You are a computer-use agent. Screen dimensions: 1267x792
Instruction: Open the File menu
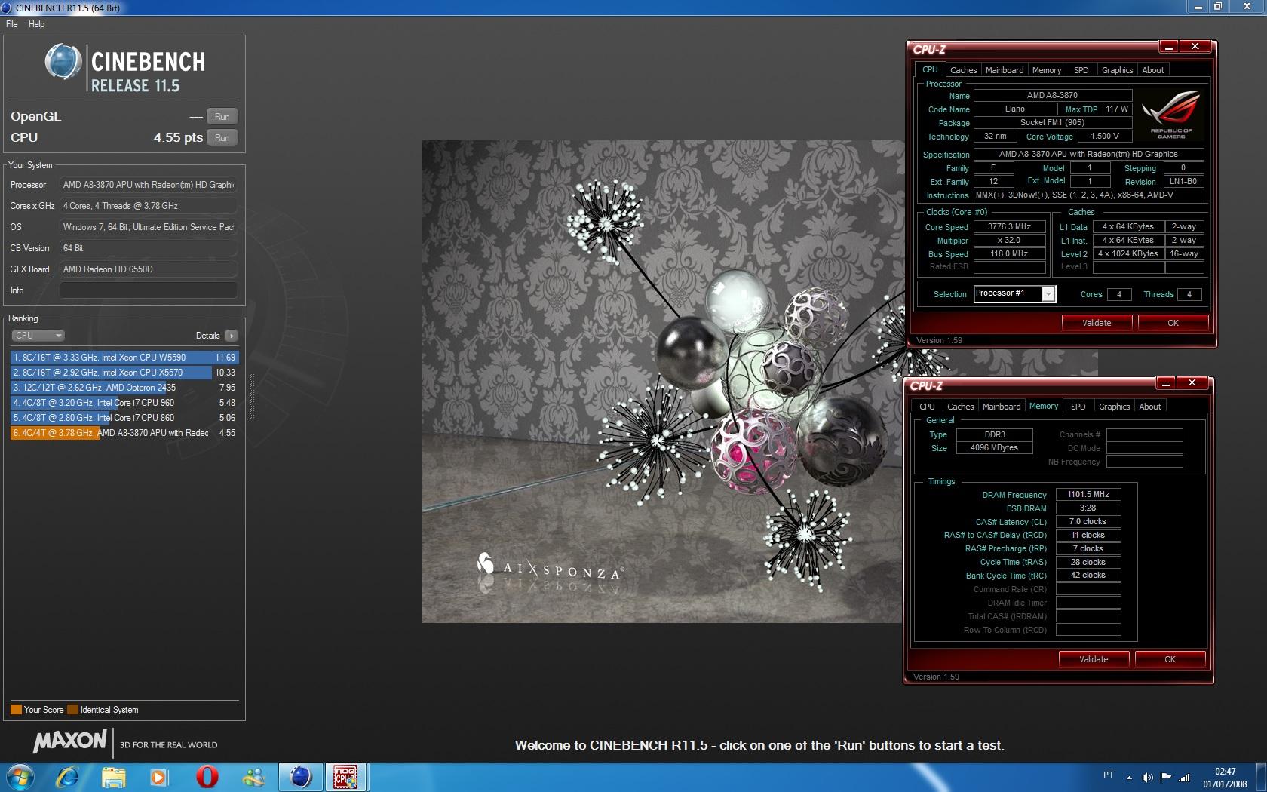click(x=12, y=24)
